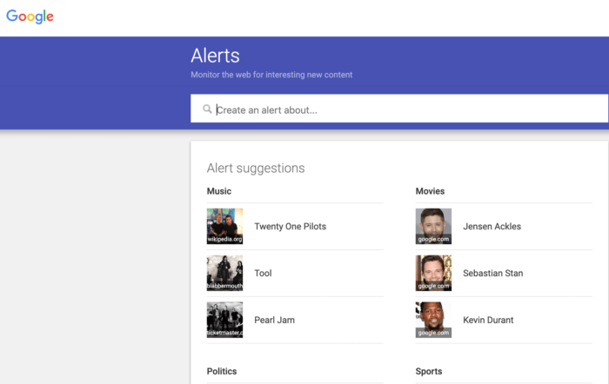
Task: Click the Kevin Durant thumbnail photo
Action: [433, 320]
